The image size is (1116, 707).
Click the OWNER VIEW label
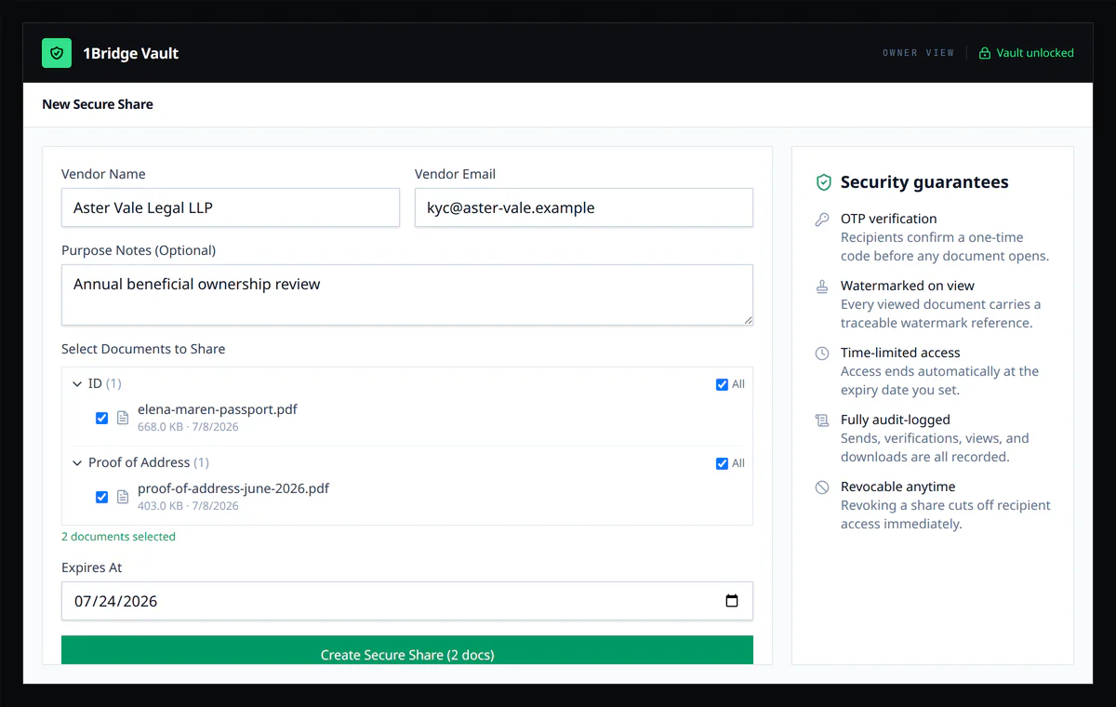(919, 53)
